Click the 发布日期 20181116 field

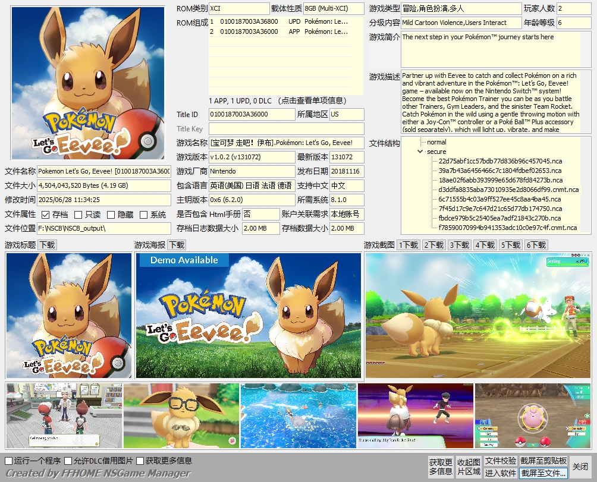coord(347,171)
